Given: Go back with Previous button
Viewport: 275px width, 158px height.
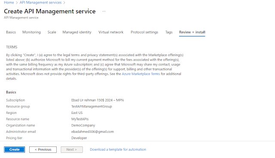Looking at the screenshot, I should click(x=43, y=149).
